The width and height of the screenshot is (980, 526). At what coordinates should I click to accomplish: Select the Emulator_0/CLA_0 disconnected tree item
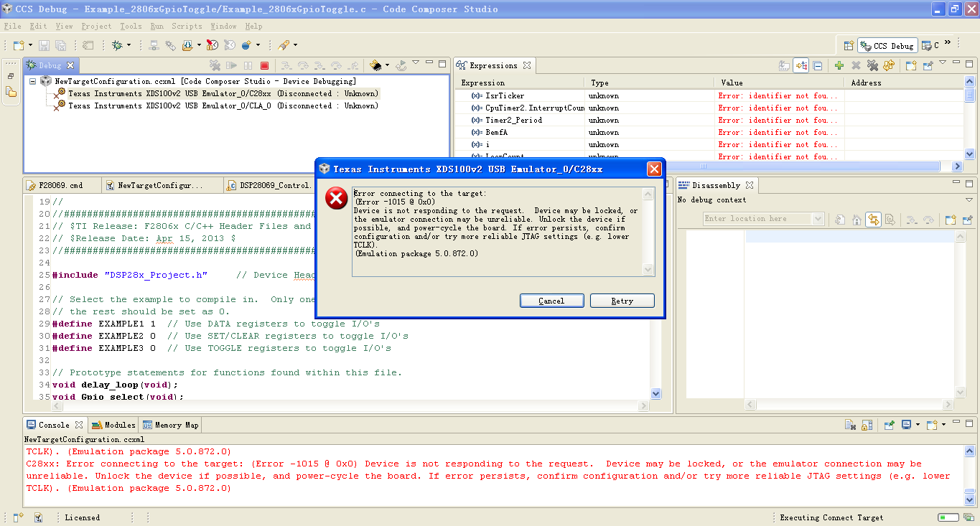(223, 105)
